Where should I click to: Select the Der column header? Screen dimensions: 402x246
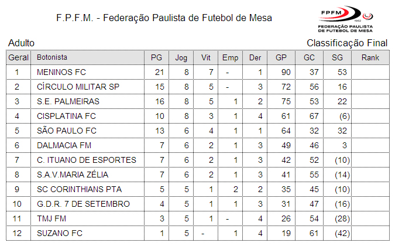(x=255, y=58)
